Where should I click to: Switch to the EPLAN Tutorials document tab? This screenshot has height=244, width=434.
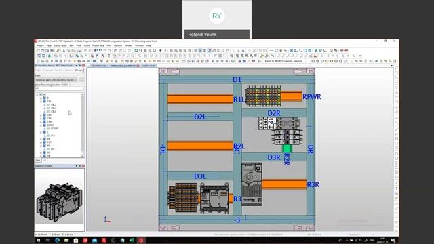[x=99, y=66]
